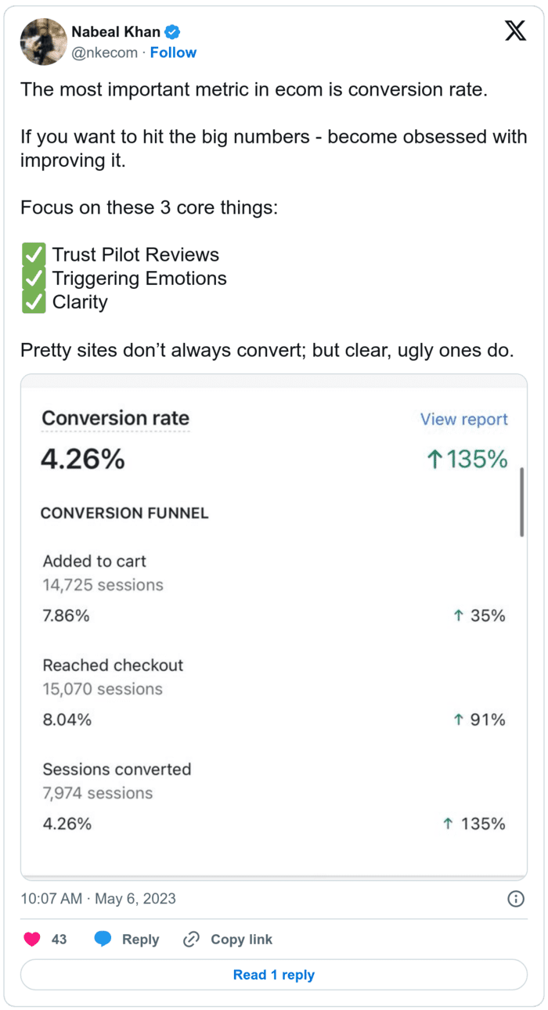The height and width of the screenshot is (1010, 548).
Task: Click the reply speech bubble icon
Action: 103,940
